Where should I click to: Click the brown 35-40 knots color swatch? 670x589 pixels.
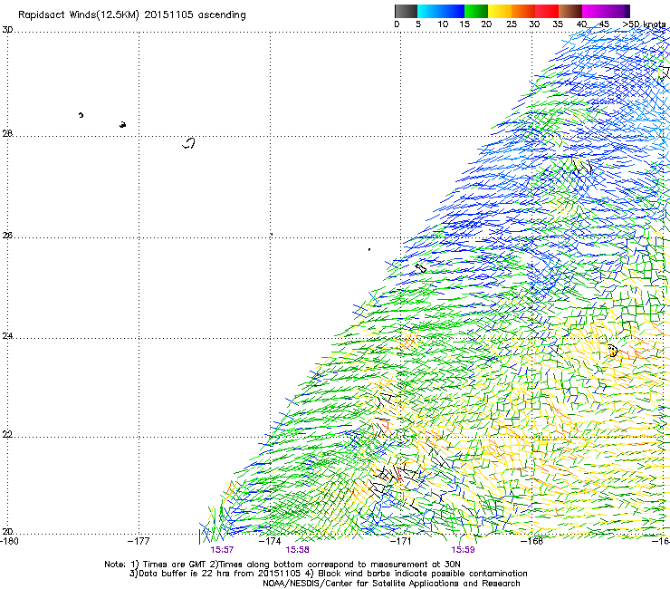pos(570,11)
